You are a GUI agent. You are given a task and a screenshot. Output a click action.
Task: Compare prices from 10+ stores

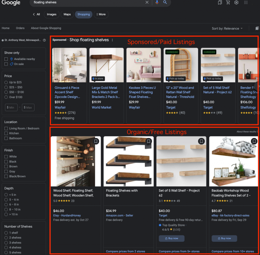pos(233,251)
